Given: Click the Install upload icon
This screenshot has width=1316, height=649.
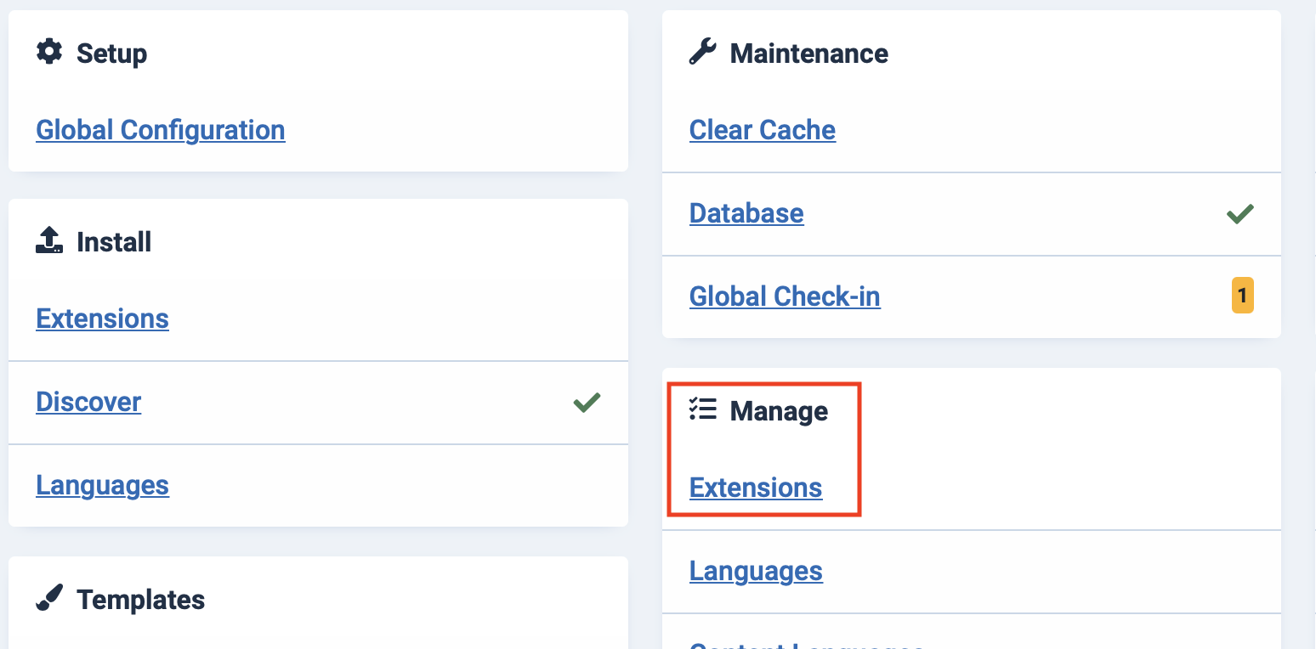Looking at the screenshot, I should pos(49,241).
